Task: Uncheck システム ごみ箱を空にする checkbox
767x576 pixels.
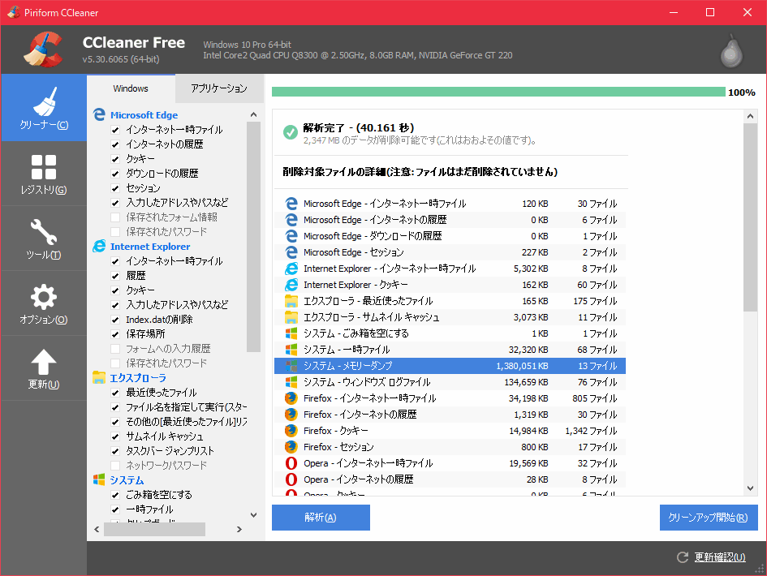Action: point(115,495)
